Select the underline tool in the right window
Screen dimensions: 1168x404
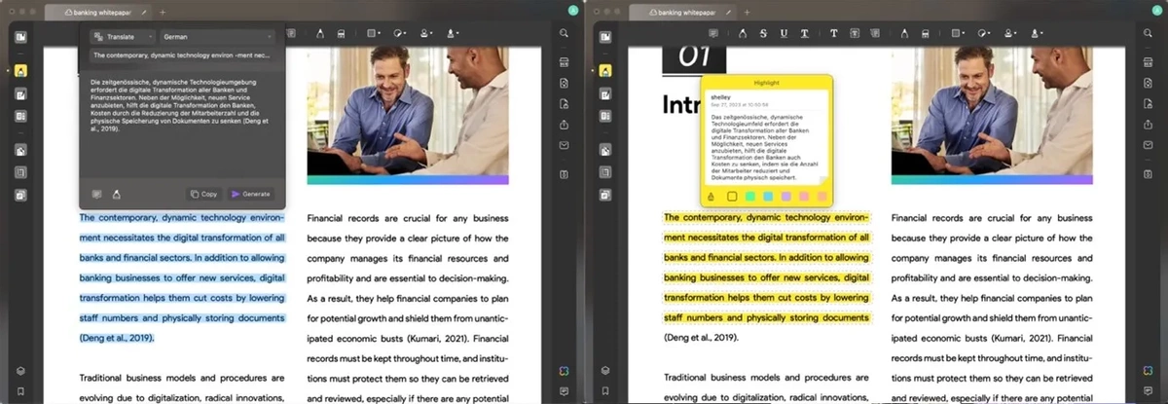click(x=785, y=33)
